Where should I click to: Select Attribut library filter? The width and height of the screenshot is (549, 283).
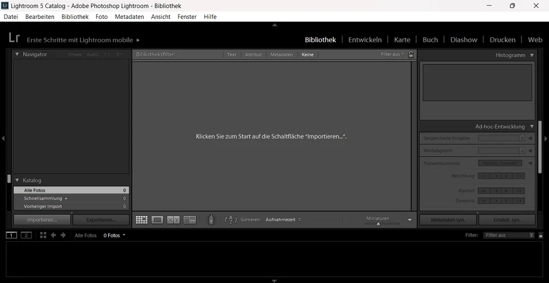click(x=253, y=55)
